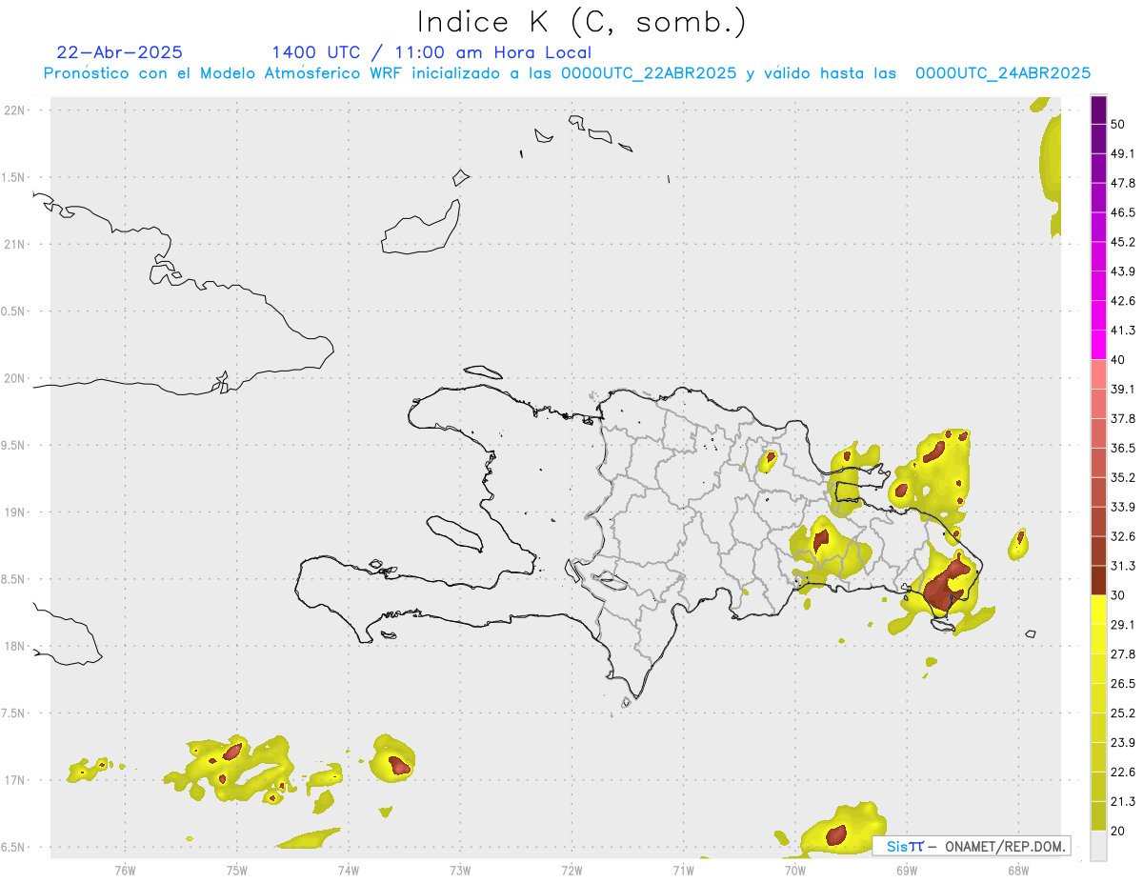Select the date label '22-Abr-2025'
The width and height of the screenshot is (1143, 883).
click(120, 52)
